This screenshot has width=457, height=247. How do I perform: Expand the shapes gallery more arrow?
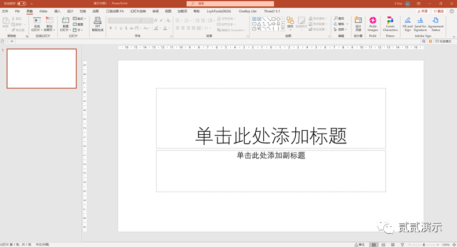tap(282, 28)
